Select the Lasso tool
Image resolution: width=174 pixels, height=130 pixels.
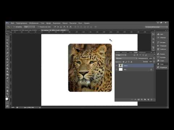pos(8,40)
